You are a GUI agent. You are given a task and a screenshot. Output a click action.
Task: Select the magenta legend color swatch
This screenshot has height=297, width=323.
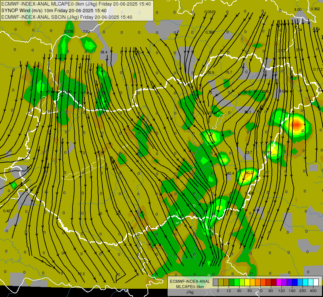point(279,282)
